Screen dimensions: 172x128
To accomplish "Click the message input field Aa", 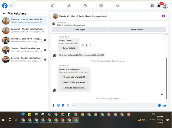I will [115, 105].
